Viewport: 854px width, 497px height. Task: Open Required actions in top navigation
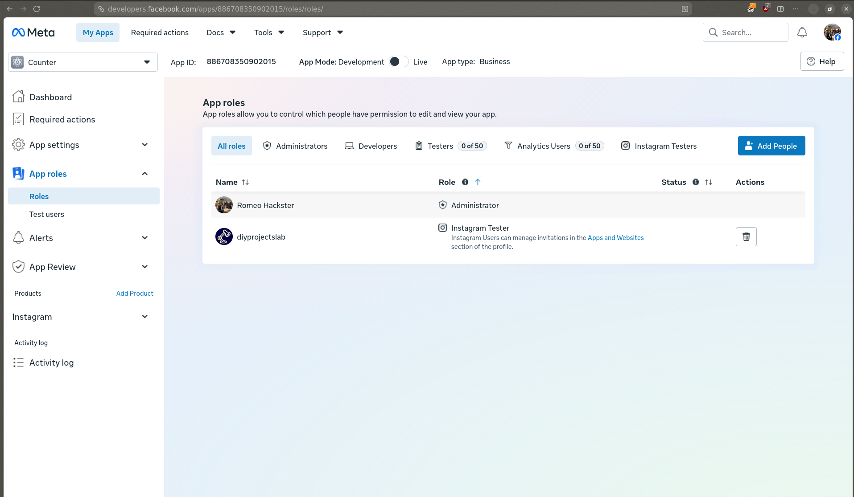[160, 33]
